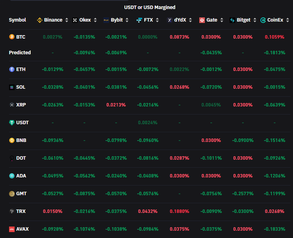293x238 pixels.
Task: Sort table by CoinEx column arrows
Action: (x=287, y=20)
